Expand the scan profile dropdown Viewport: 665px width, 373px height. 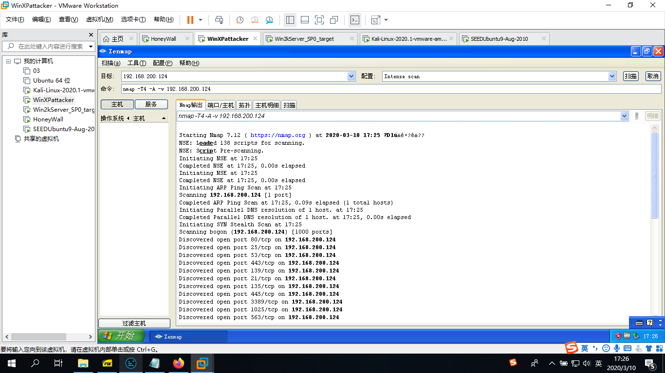coord(612,76)
